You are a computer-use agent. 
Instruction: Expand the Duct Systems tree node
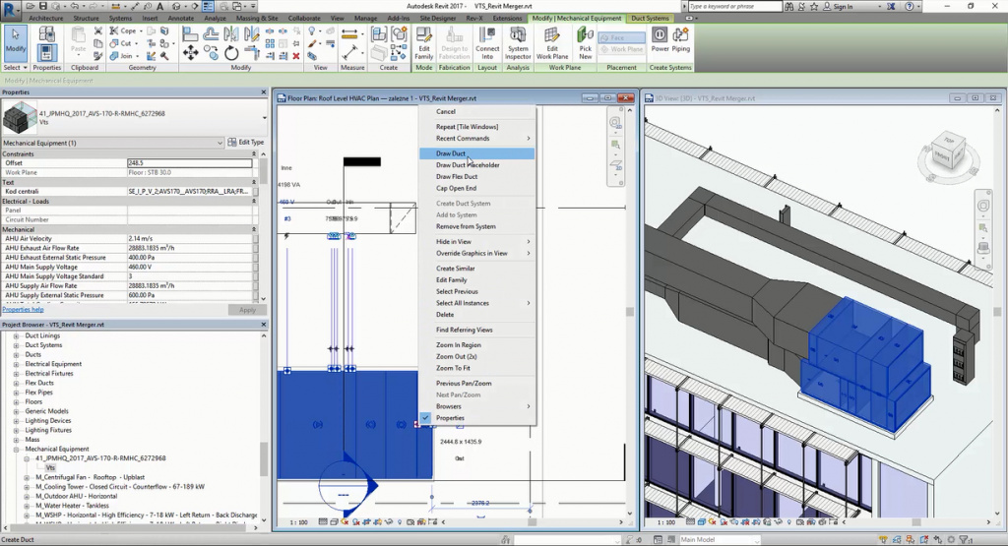[17, 345]
